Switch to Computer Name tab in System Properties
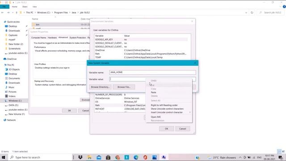The height and width of the screenshot is (161, 286). 39,38
